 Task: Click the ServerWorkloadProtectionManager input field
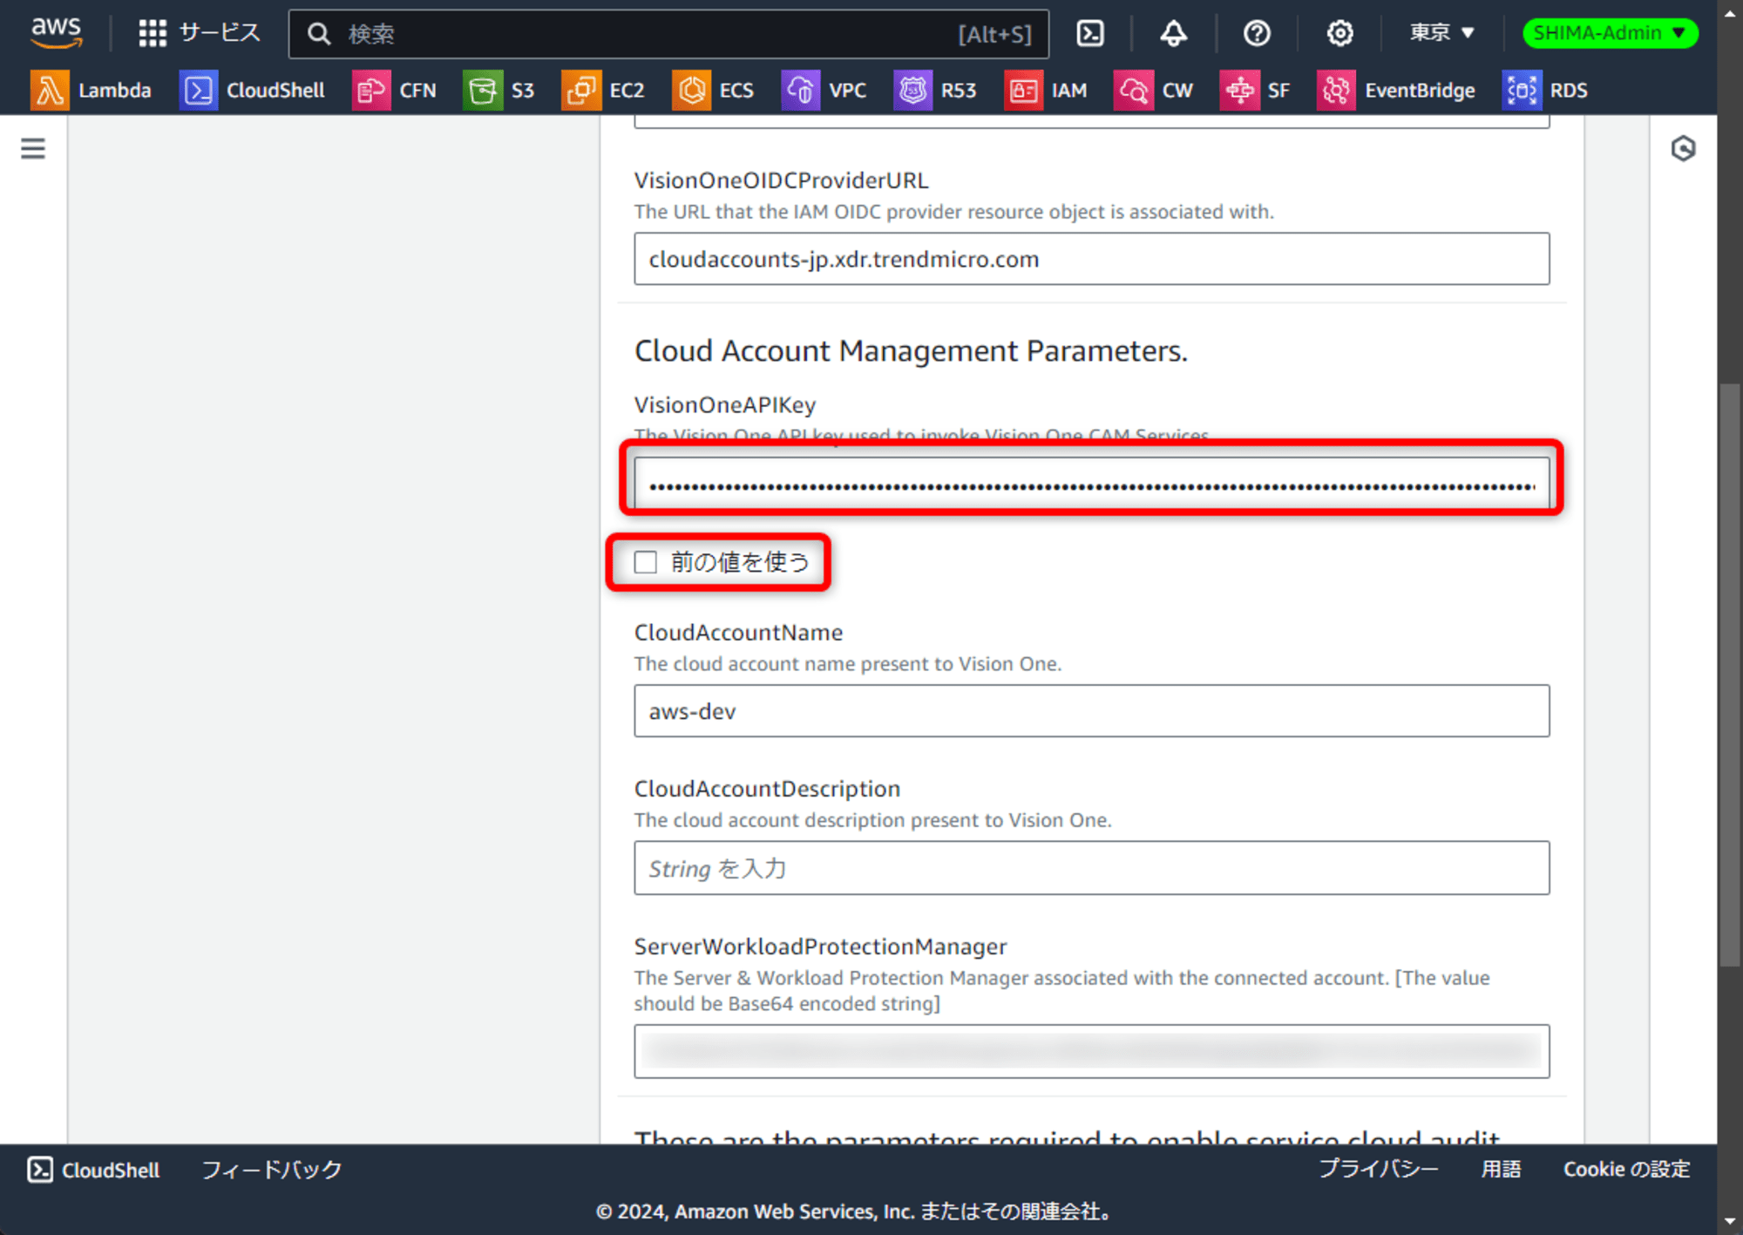click(x=1091, y=1051)
